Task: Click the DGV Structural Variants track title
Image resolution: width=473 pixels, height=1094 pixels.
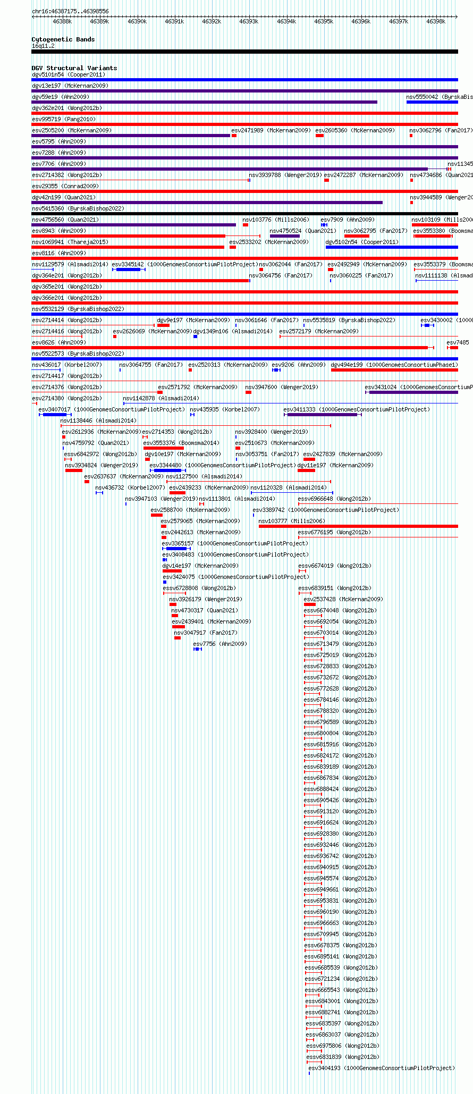Action: tap(74, 68)
